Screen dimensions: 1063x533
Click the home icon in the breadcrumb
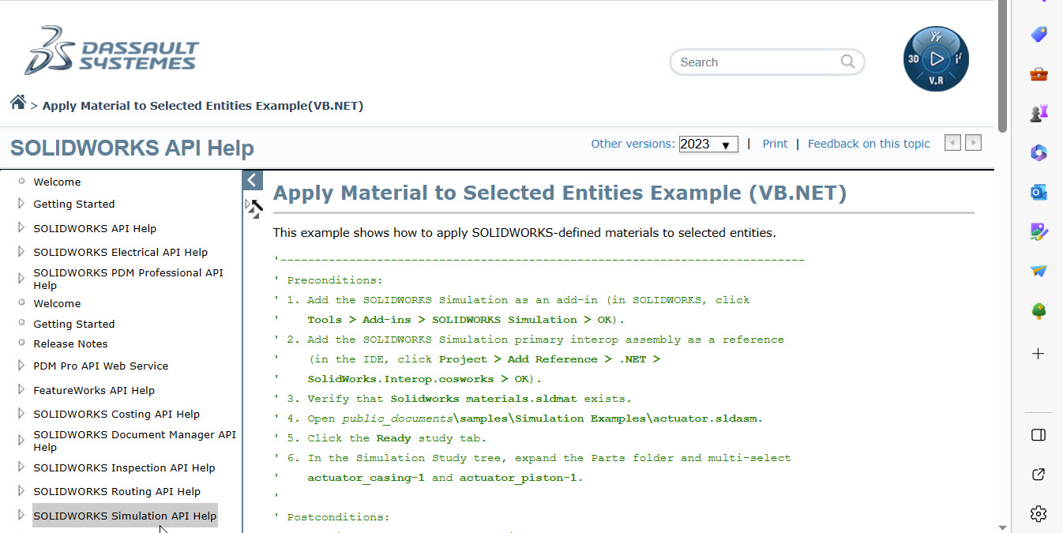pos(17,101)
